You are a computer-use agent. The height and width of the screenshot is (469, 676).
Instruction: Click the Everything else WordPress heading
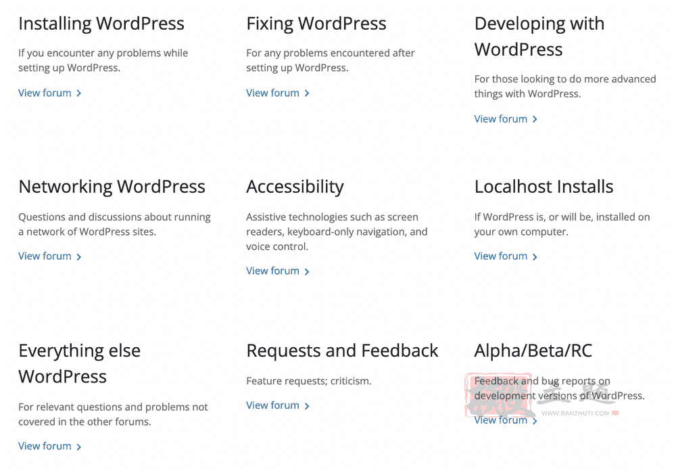79,363
